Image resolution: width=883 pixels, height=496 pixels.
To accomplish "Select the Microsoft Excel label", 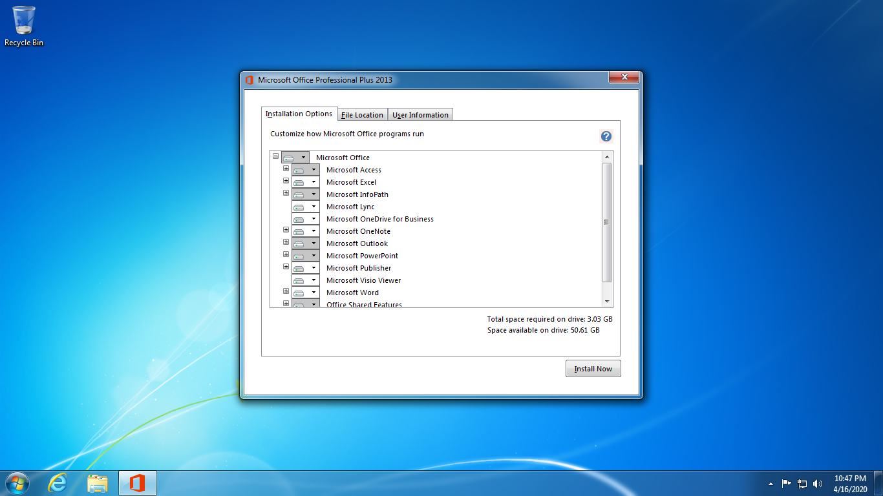I will 351,182.
